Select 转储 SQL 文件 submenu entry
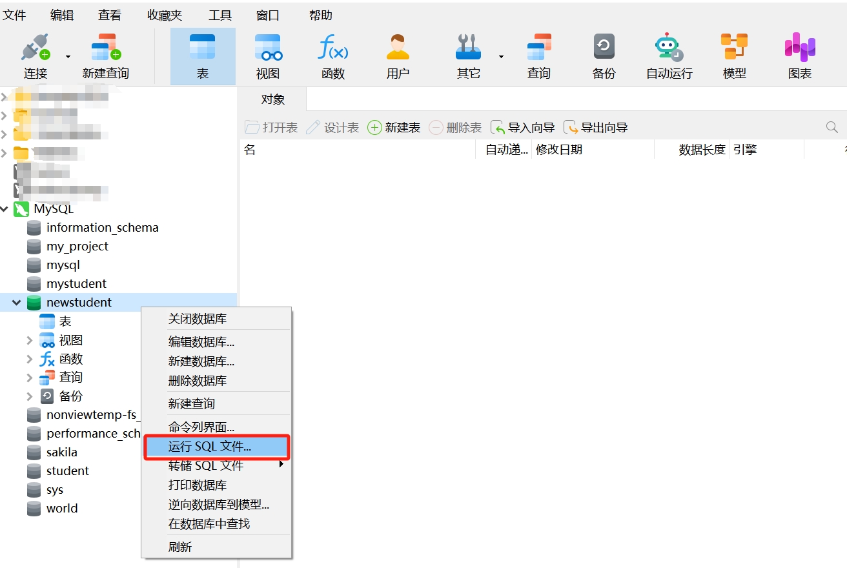 pos(206,465)
